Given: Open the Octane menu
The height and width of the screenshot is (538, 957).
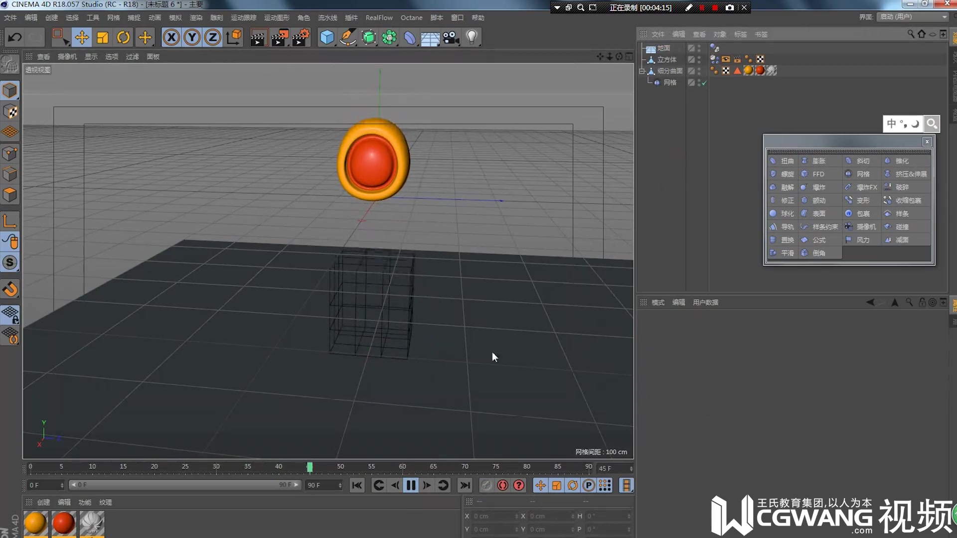Looking at the screenshot, I should tap(411, 17).
